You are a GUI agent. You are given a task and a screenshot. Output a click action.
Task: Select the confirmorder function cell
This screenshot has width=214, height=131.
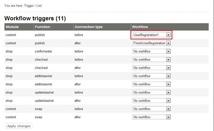(44, 51)
